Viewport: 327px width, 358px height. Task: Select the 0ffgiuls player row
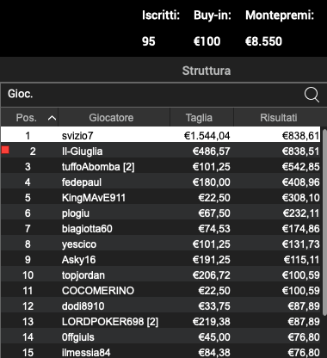(x=161, y=337)
